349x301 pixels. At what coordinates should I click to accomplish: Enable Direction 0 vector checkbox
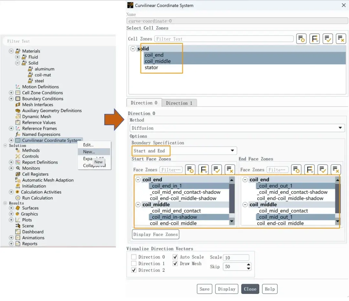coord(134,257)
